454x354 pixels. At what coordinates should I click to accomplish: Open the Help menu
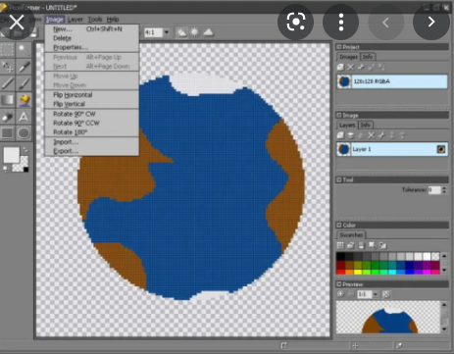pyautogui.click(x=113, y=20)
